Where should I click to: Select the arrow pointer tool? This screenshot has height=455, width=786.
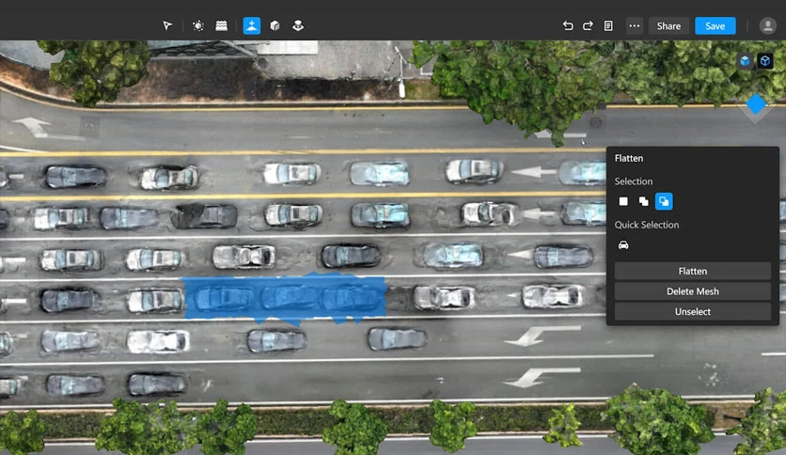click(x=167, y=25)
